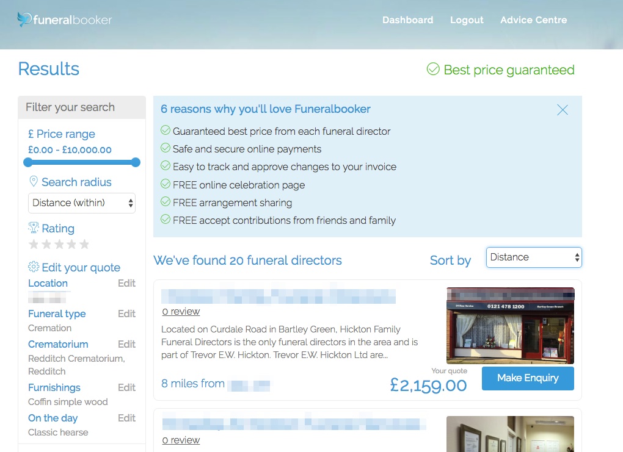The width and height of the screenshot is (623, 452).
Task: Click the Edit your quote gear icon
Action: point(34,267)
